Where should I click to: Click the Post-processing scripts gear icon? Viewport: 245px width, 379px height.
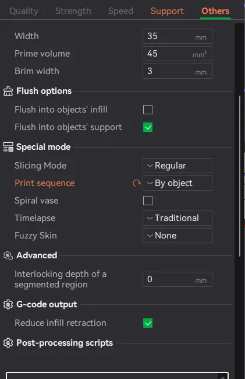click(x=8, y=343)
